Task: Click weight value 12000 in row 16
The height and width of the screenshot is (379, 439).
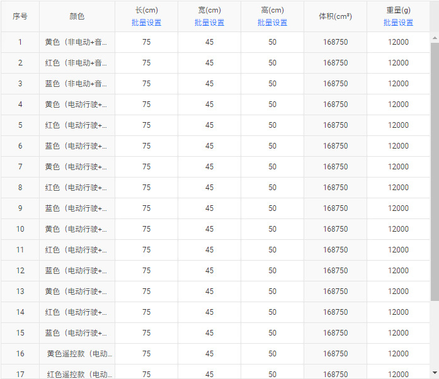Action: [398, 354]
